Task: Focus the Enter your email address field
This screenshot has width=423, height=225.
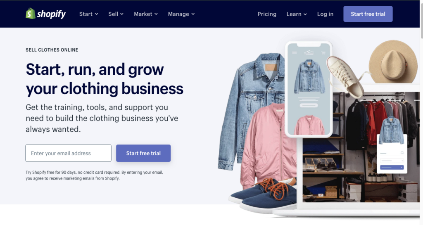Action: coord(68,153)
